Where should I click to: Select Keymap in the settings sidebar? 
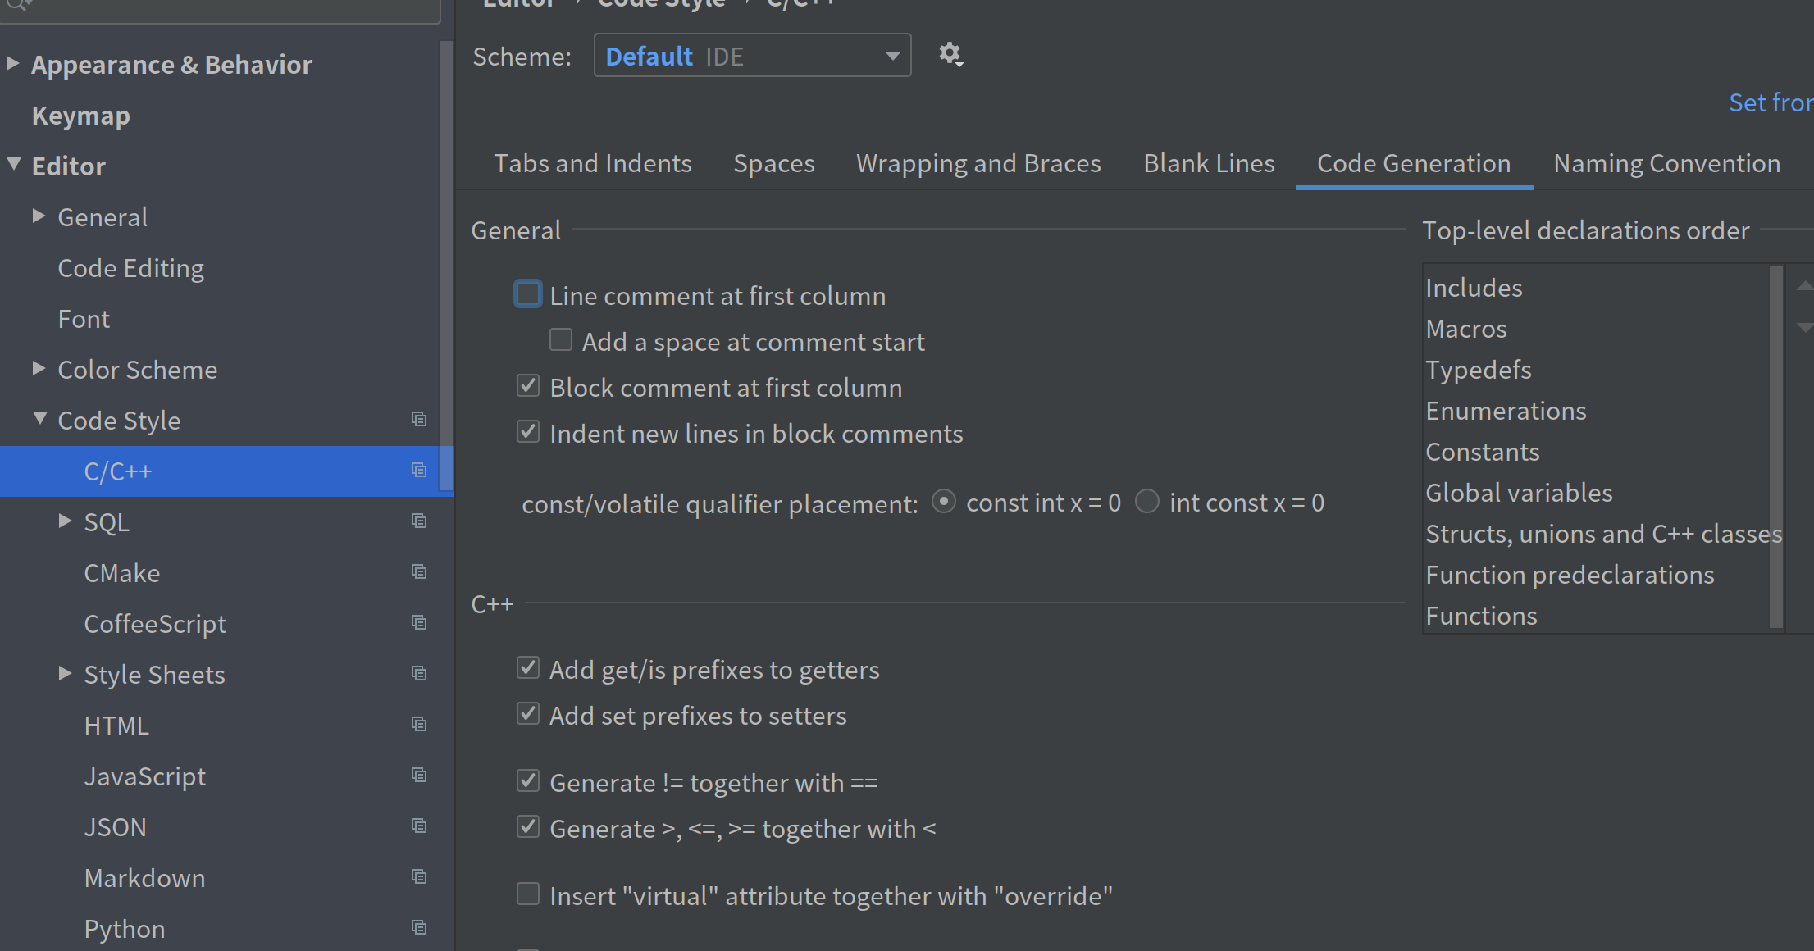coord(80,115)
